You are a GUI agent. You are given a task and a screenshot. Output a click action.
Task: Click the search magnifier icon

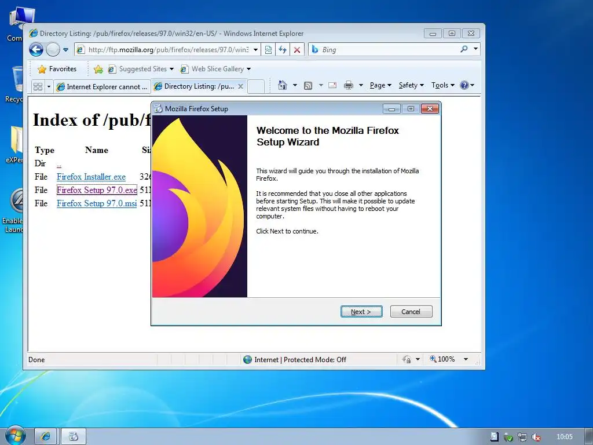coord(464,49)
